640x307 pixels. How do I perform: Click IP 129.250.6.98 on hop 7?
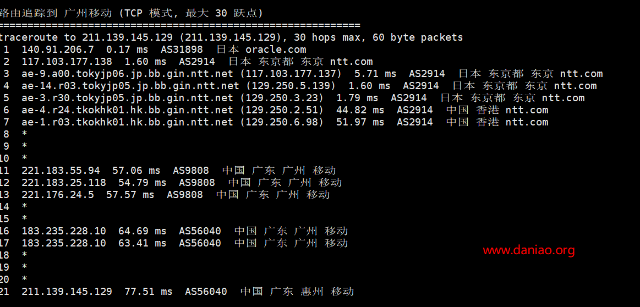(282, 123)
